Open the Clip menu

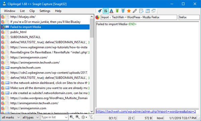coord(32,11)
